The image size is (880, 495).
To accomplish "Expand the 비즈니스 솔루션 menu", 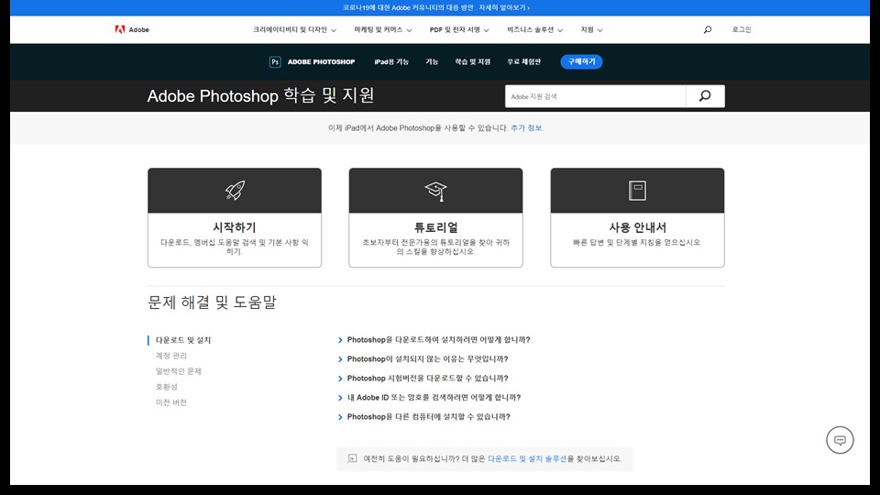I will (534, 29).
